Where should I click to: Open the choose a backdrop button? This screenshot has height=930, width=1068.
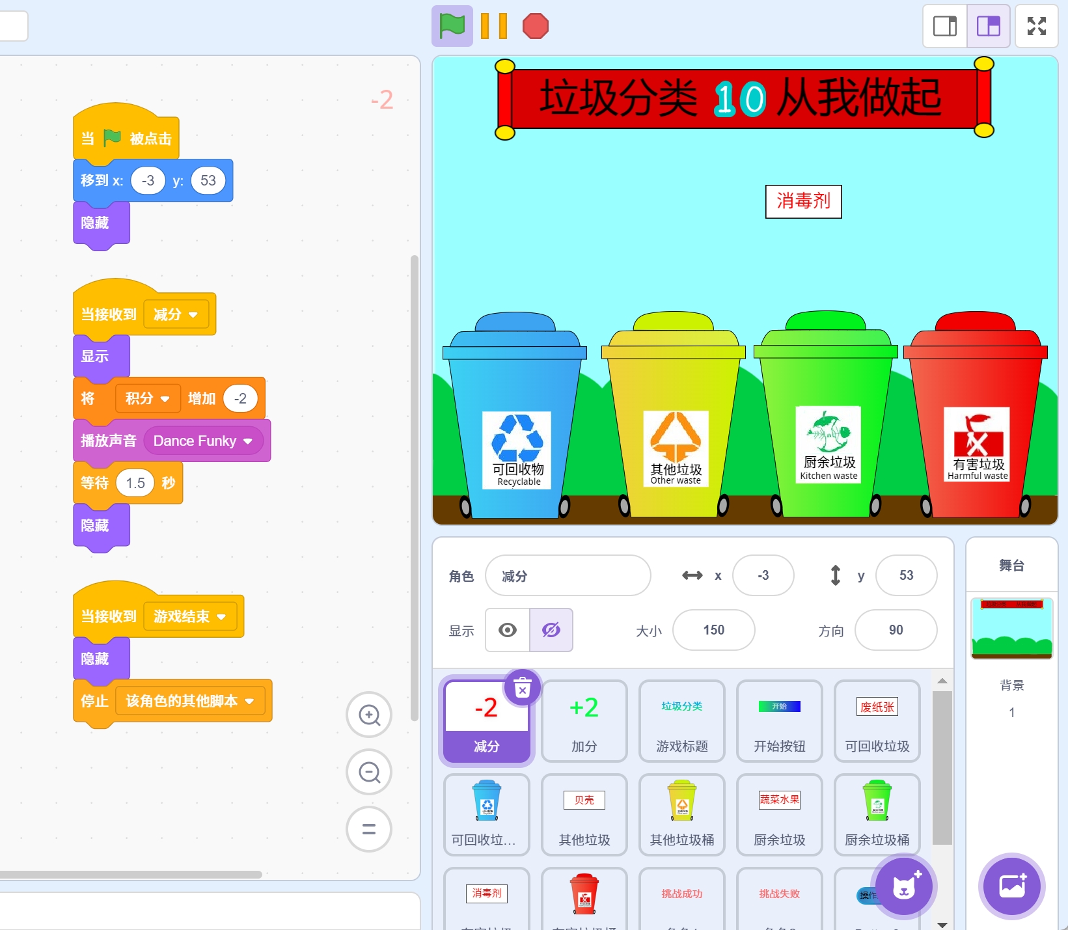pyautogui.click(x=1011, y=886)
